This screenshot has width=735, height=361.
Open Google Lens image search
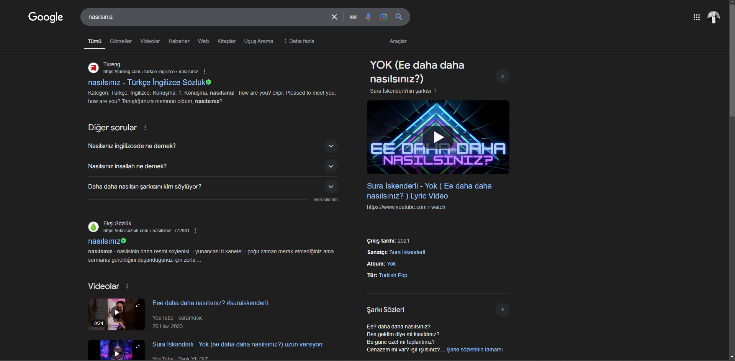point(384,17)
